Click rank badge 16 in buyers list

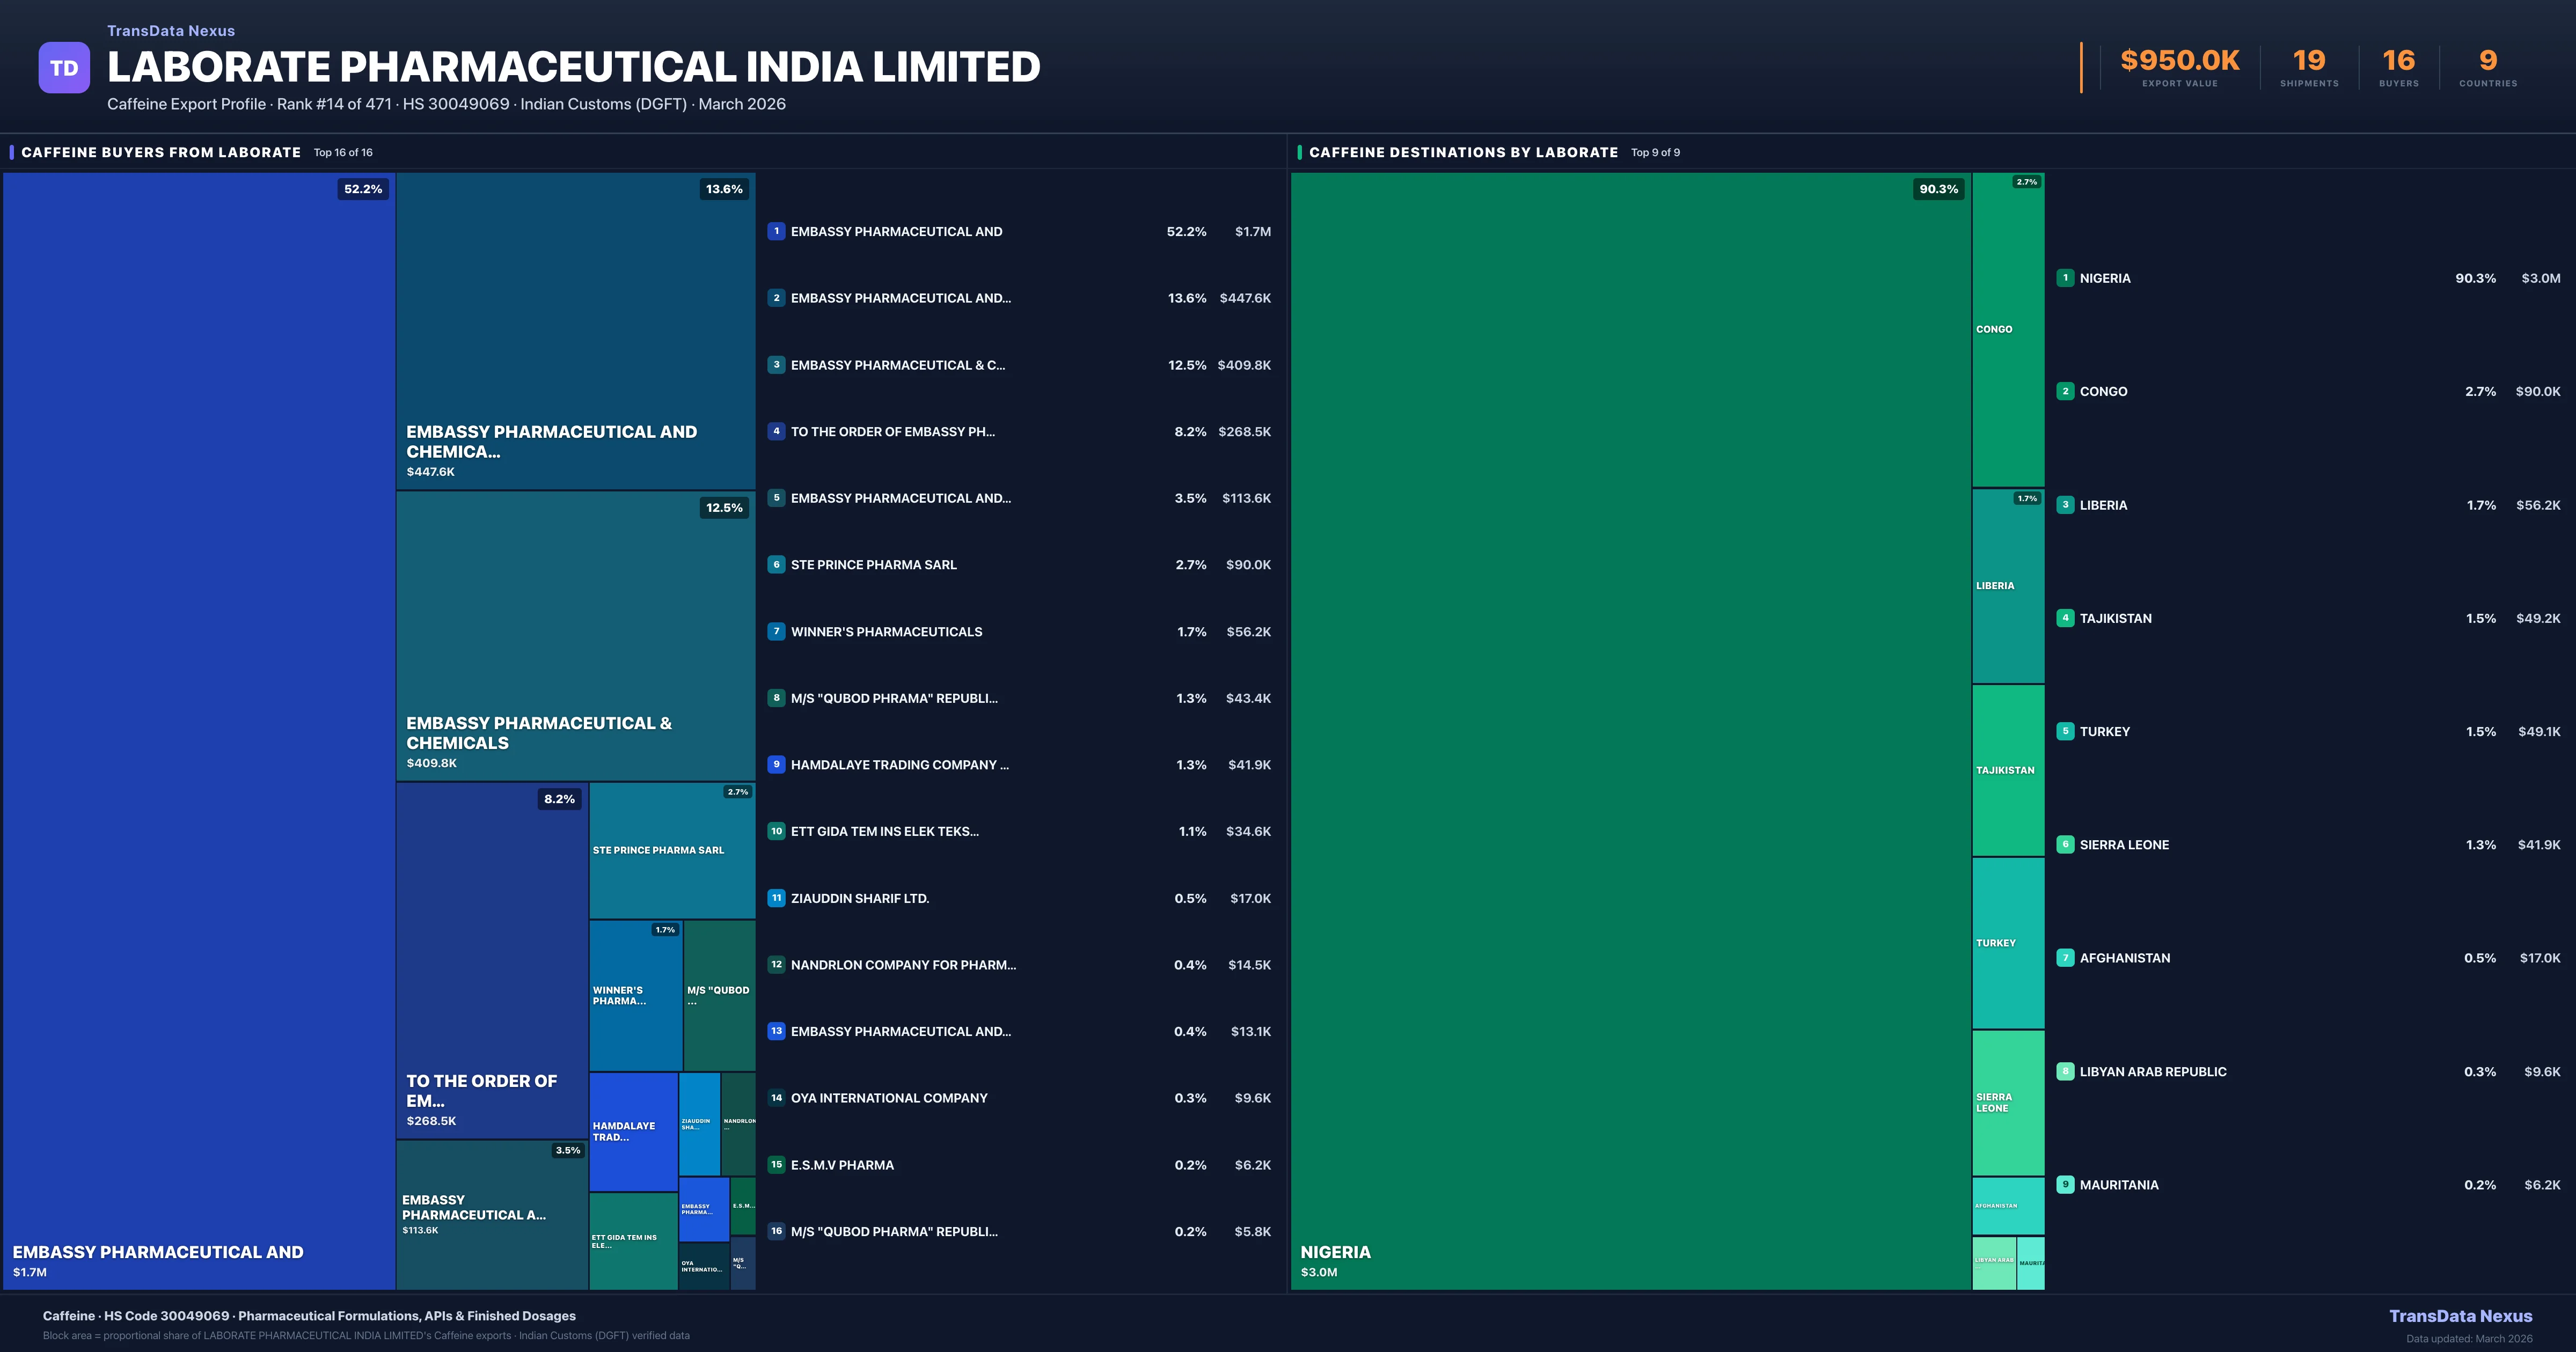[x=776, y=1232]
